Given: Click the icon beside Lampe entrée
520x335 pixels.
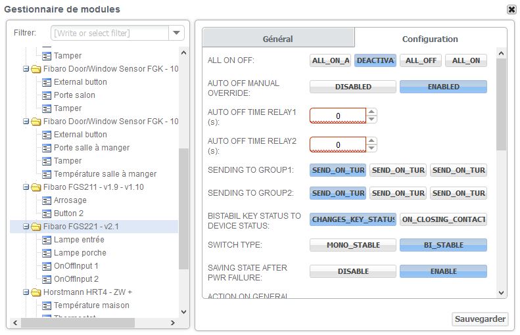Looking at the screenshot, I should click(x=47, y=240).
